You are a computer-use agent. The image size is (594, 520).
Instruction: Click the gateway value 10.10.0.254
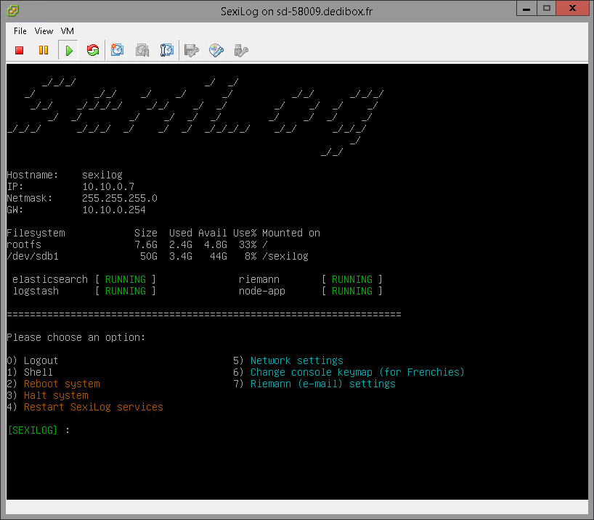pos(114,210)
